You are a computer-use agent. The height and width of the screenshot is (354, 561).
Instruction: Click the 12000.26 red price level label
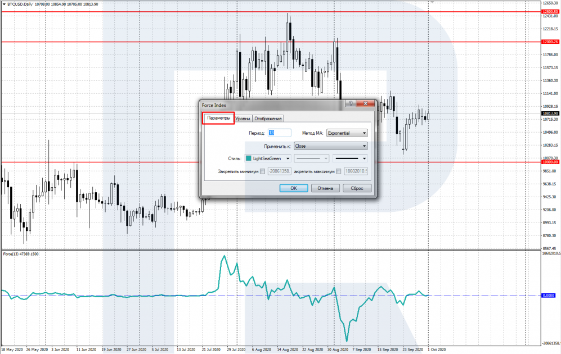(549, 42)
